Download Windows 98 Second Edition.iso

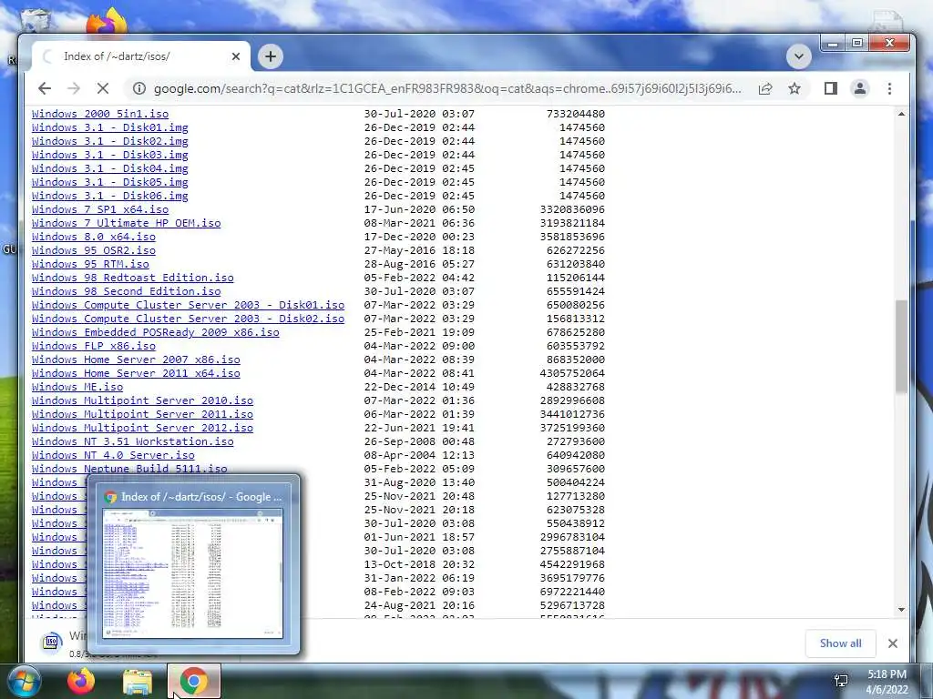[126, 291]
